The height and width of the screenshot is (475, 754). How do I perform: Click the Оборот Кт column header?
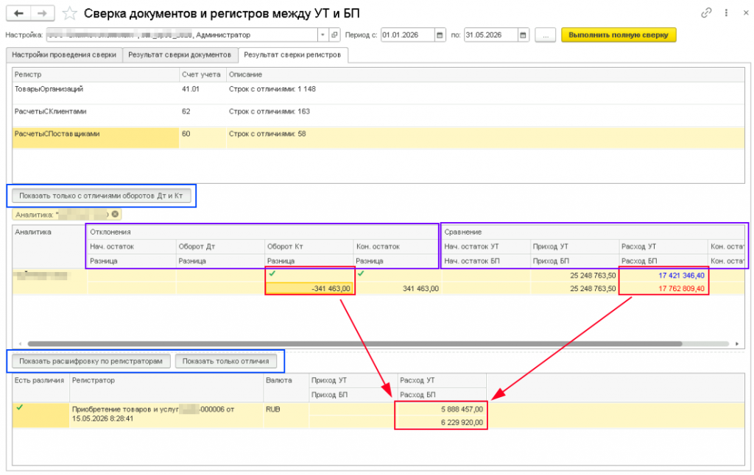point(309,246)
